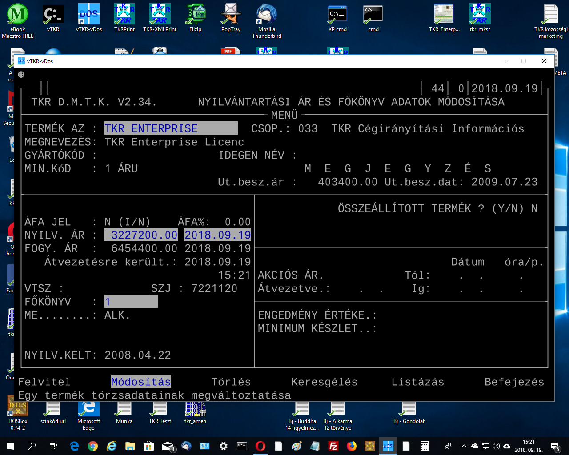Open the vTKR desktop shortcut
The image size is (569, 455).
click(53, 18)
